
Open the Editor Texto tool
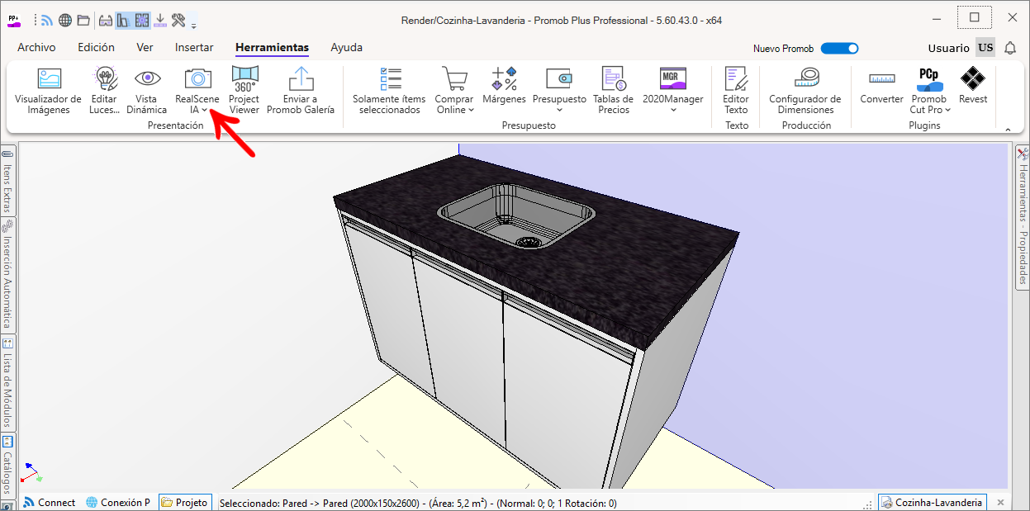(x=736, y=79)
